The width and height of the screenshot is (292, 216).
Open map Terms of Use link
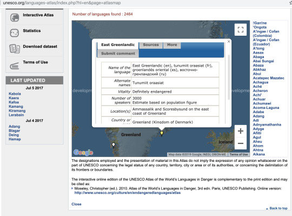pyautogui.click(x=238, y=154)
